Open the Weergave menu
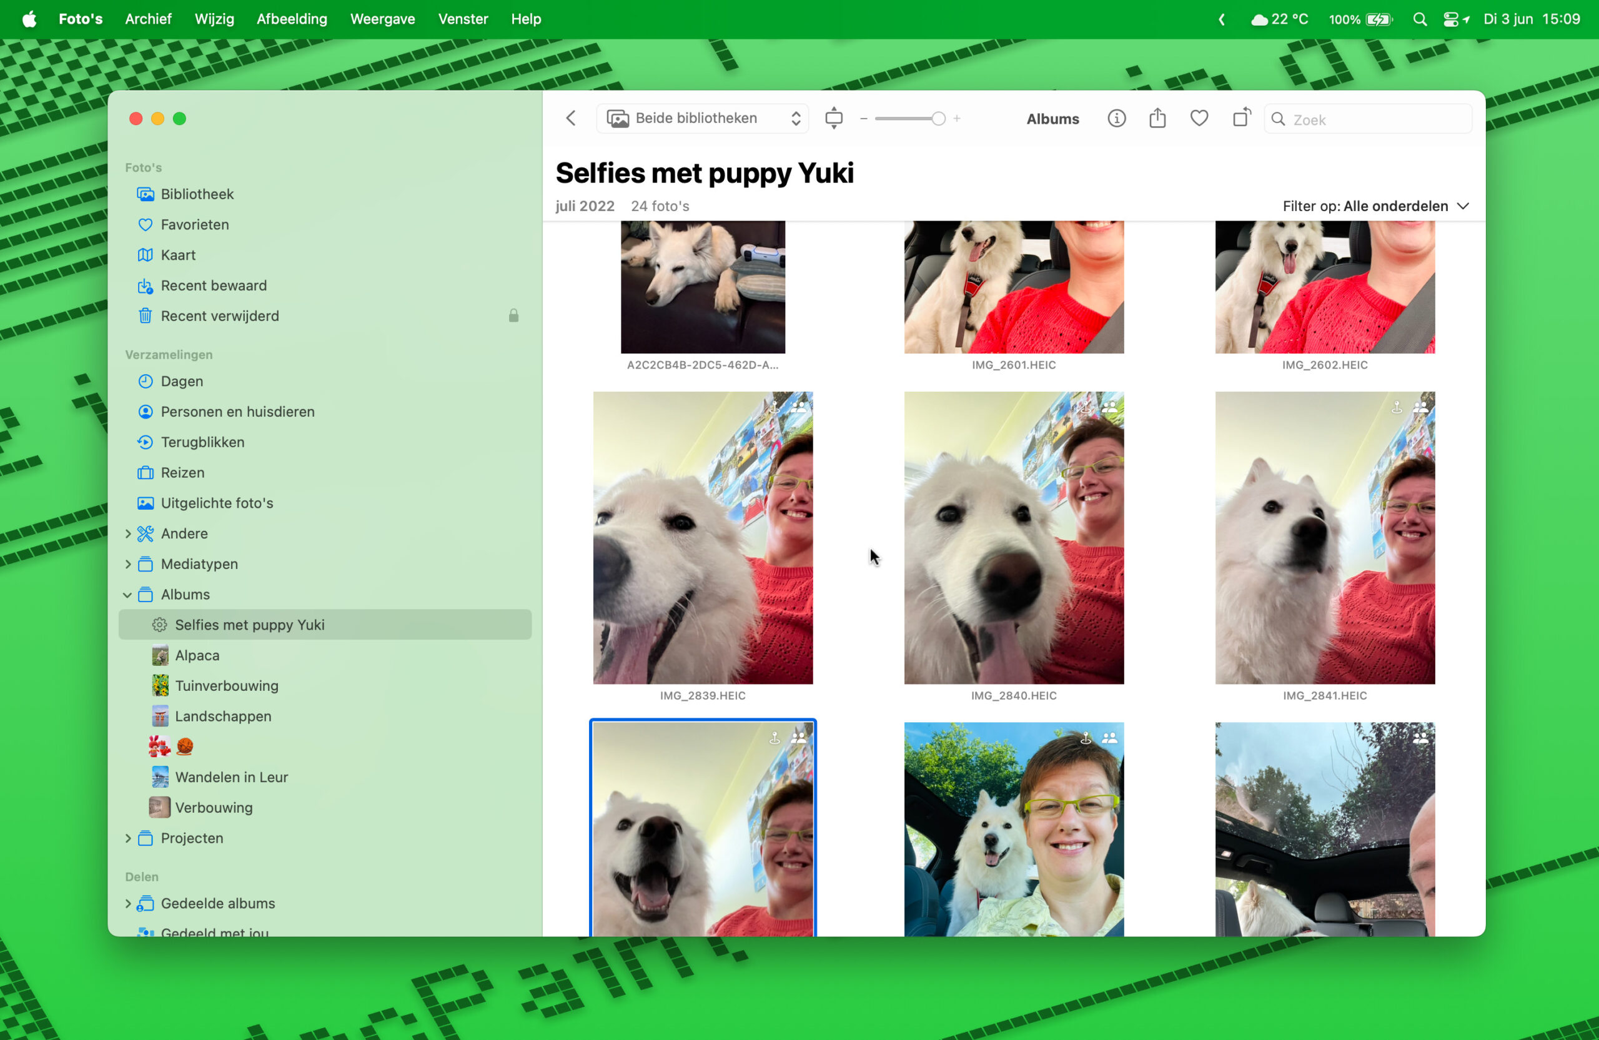Viewport: 1599px width, 1040px height. [382, 19]
